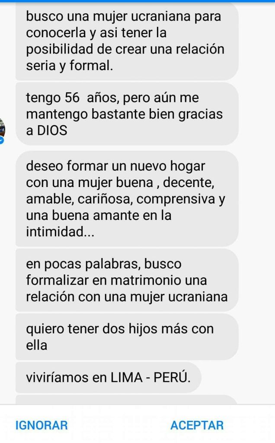Viewport: 275px width, 443px height.
Task: Tap the 'viviríamos en LIMA - PERÚ' bubble
Action: pyautogui.click(x=108, y=378)
